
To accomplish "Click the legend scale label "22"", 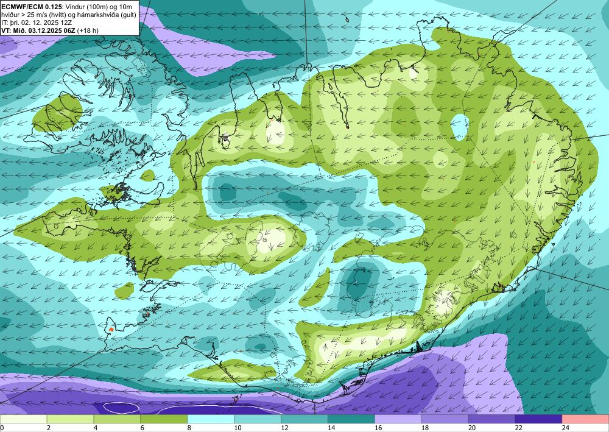I will coord(518,428).
